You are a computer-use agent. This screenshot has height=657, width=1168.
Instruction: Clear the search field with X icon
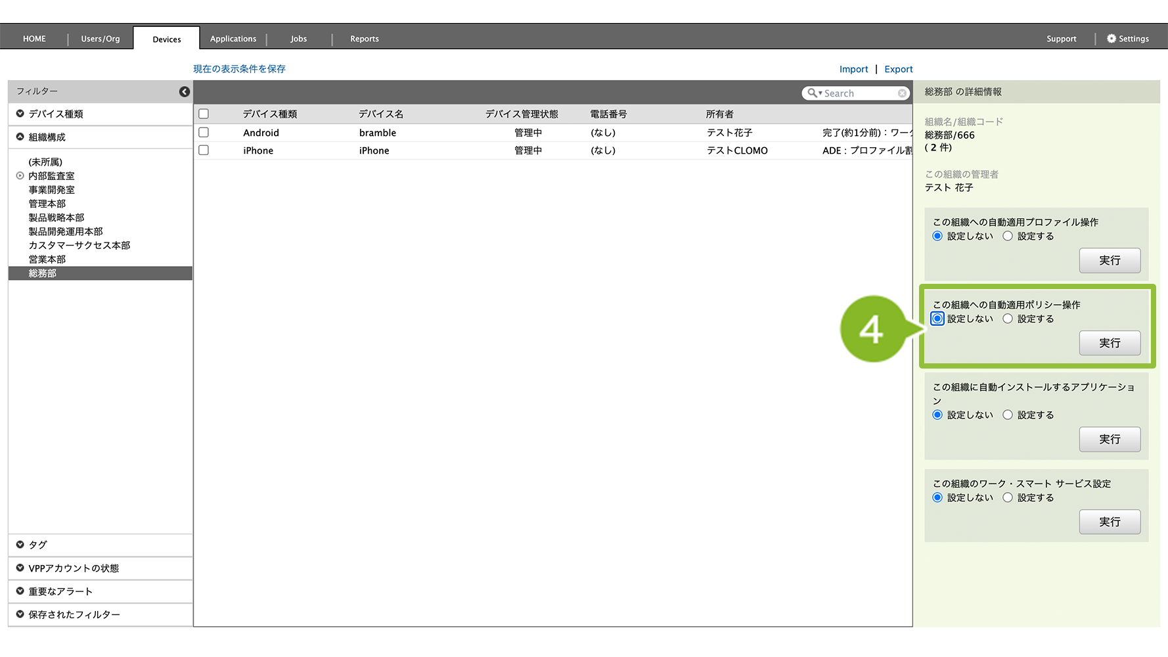pyautogui.click(x=902, y=93)
